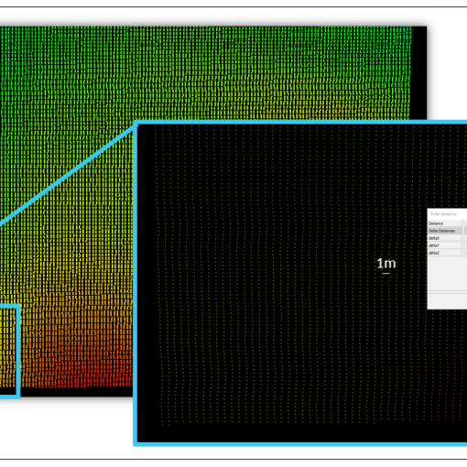Click the deltaX value cell
The width and height of the screenshot is (467, 467).
pyautogui.click(x=465, y=238)
